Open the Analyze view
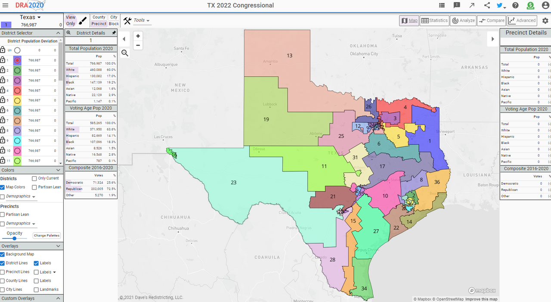 [x=463, y=20]
